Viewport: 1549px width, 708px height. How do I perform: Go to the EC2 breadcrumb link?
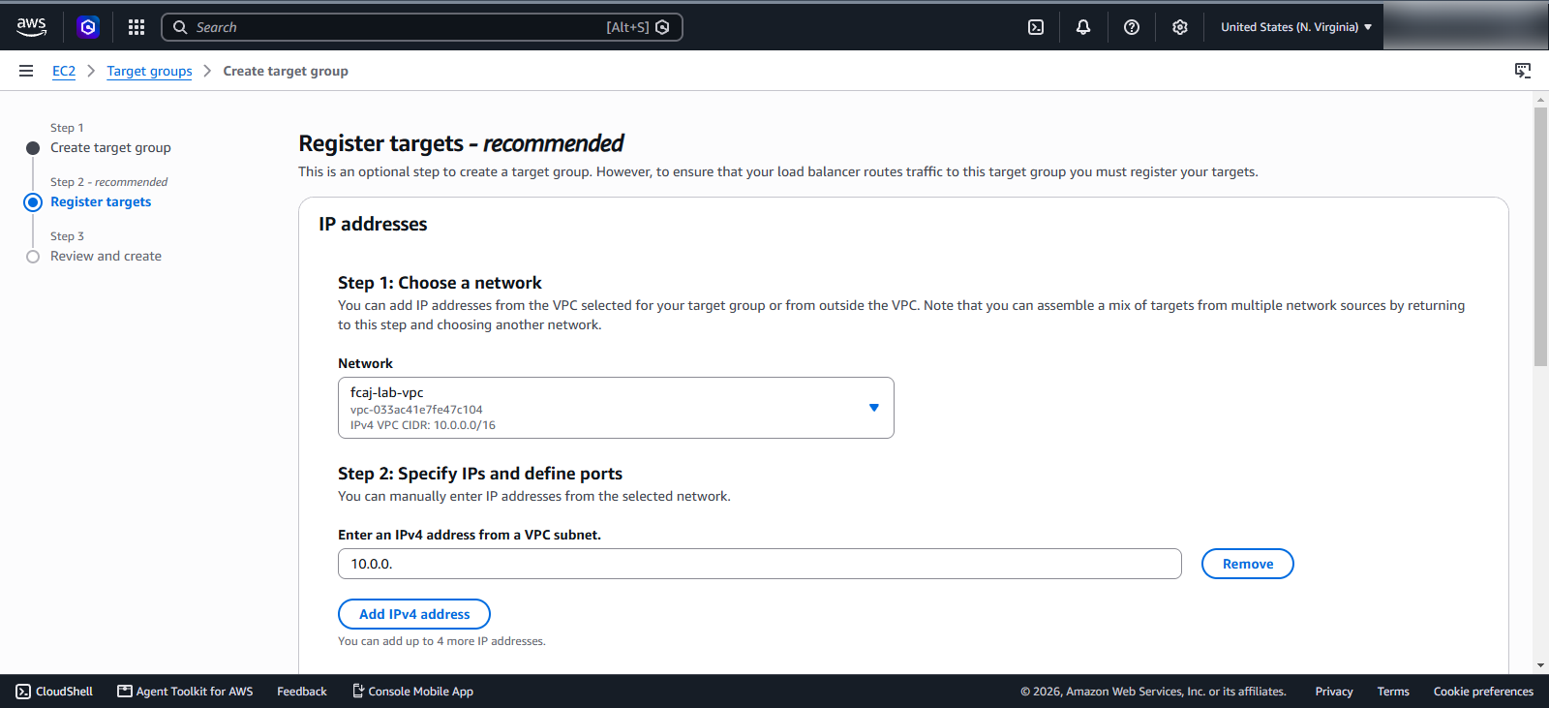[x=64, y=71]
